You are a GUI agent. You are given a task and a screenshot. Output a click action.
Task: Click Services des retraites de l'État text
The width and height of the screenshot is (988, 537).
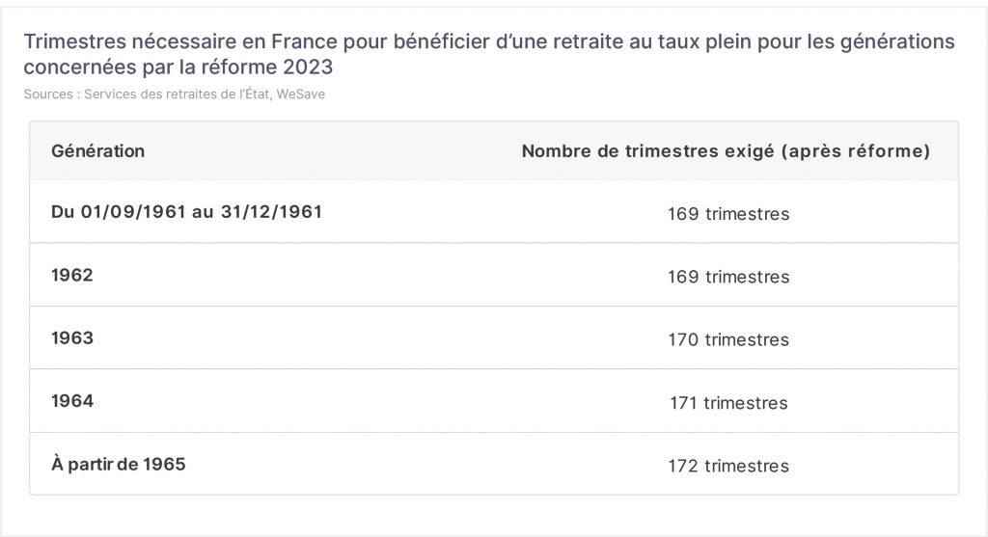[x=178, y=94]
